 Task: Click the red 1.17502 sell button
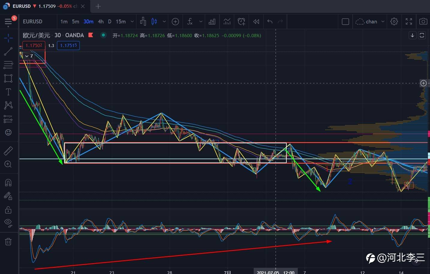pyautogui.click(x=34, y=46)
